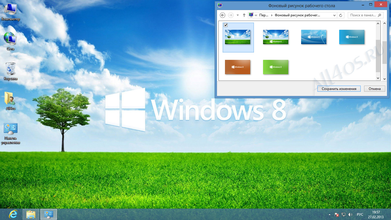Switch input language РУС indicator
The height and width of the screenshot is (220, 391).
coord(360,215)
